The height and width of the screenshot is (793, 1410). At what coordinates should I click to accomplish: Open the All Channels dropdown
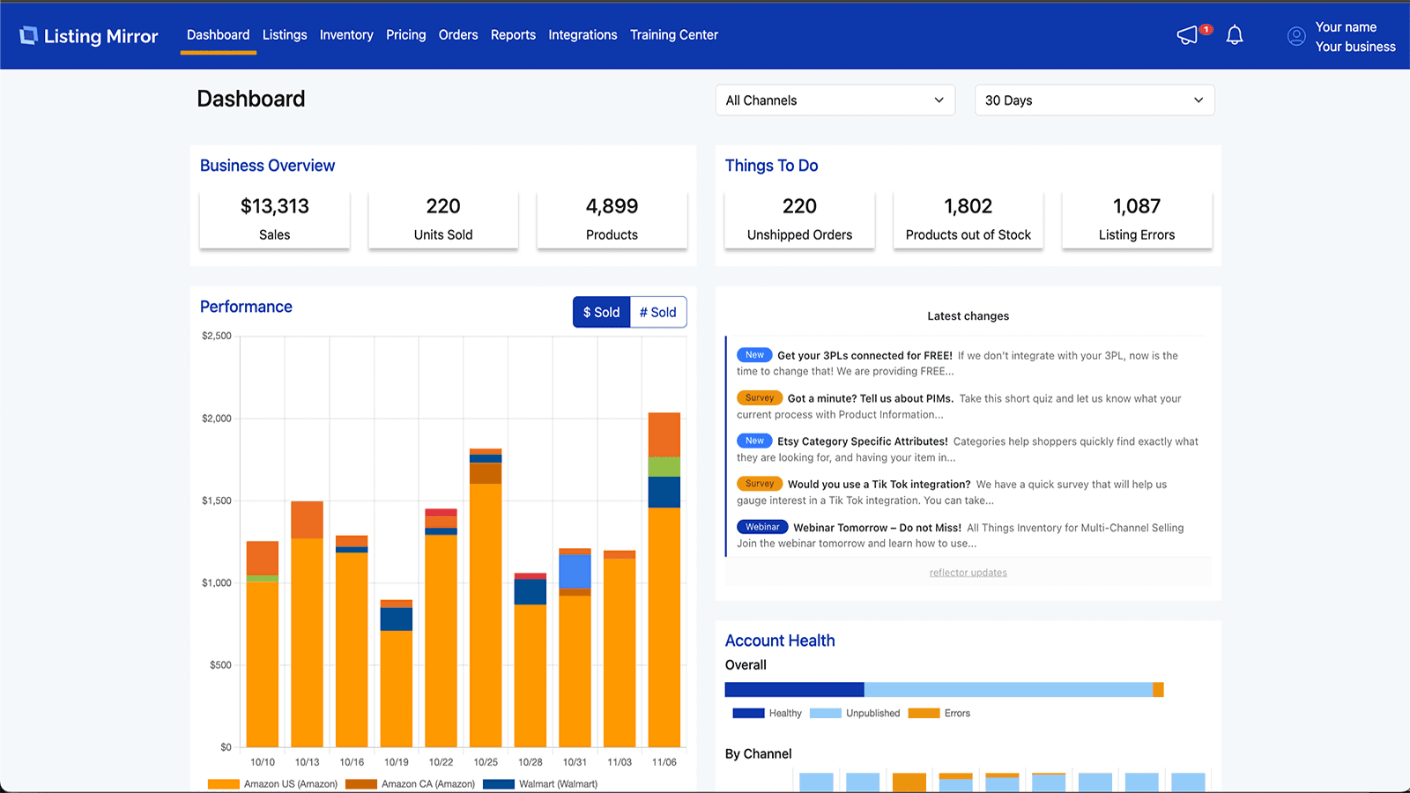[835, 100]
